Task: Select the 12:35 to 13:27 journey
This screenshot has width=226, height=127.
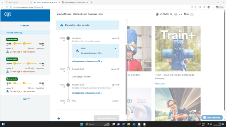Action: (x=25, y=85)
